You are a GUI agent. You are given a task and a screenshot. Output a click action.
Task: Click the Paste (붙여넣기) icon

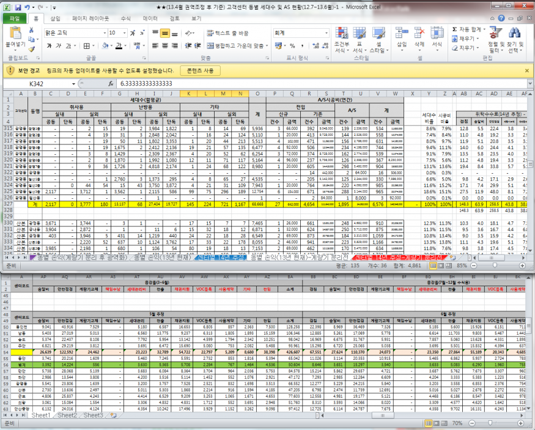point(15,34)
